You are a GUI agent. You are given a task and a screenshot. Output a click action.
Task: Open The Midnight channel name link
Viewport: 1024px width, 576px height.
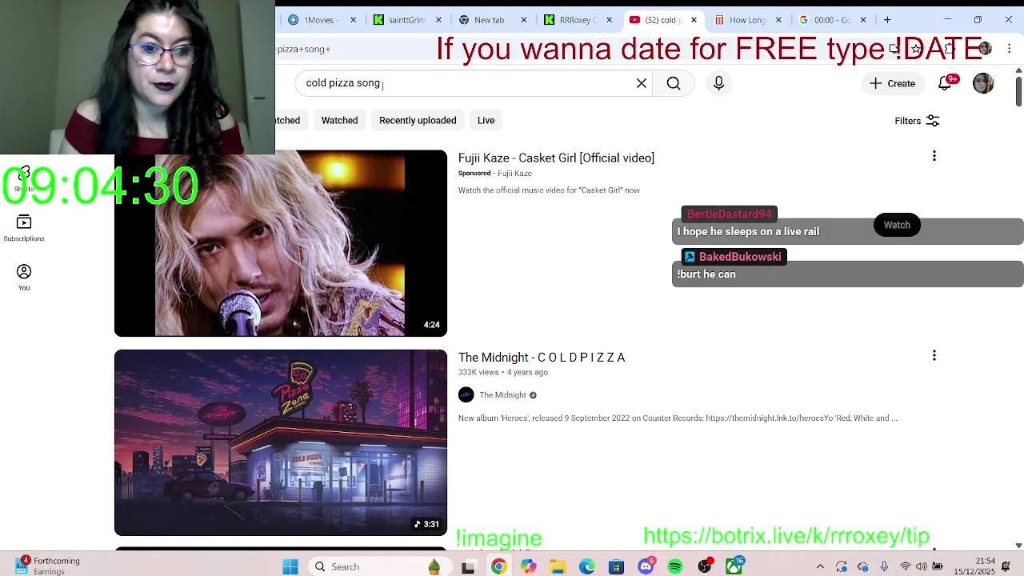pos(502,395)
